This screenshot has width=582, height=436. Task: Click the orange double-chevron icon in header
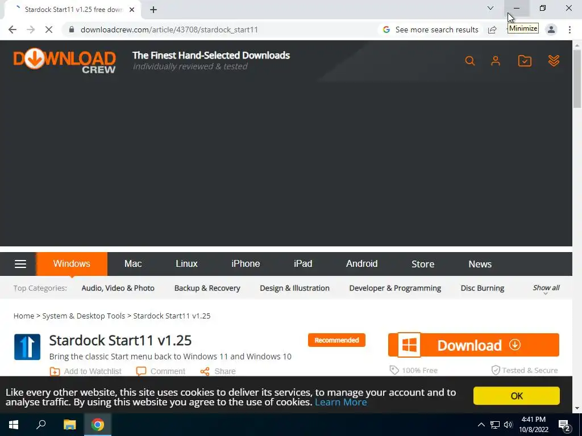click(554, 61)
